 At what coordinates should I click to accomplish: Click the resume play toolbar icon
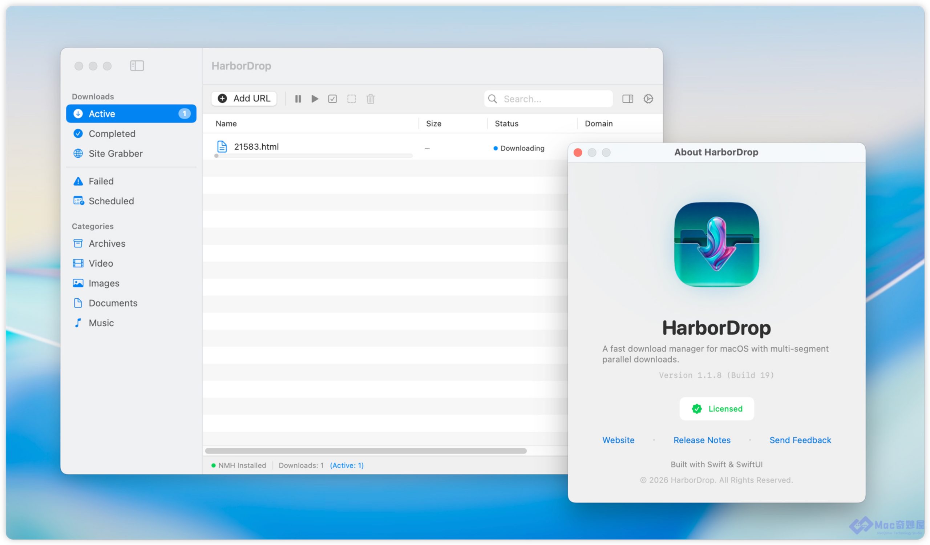pos(315,99)
